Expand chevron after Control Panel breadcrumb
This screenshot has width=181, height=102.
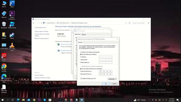tap(55, 23)
